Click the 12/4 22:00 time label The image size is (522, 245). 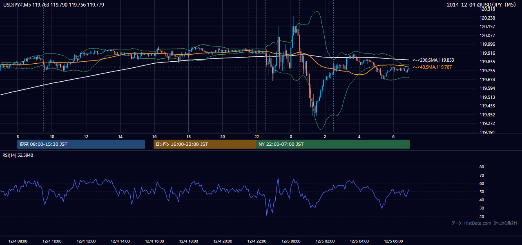(x=256, y=241)
